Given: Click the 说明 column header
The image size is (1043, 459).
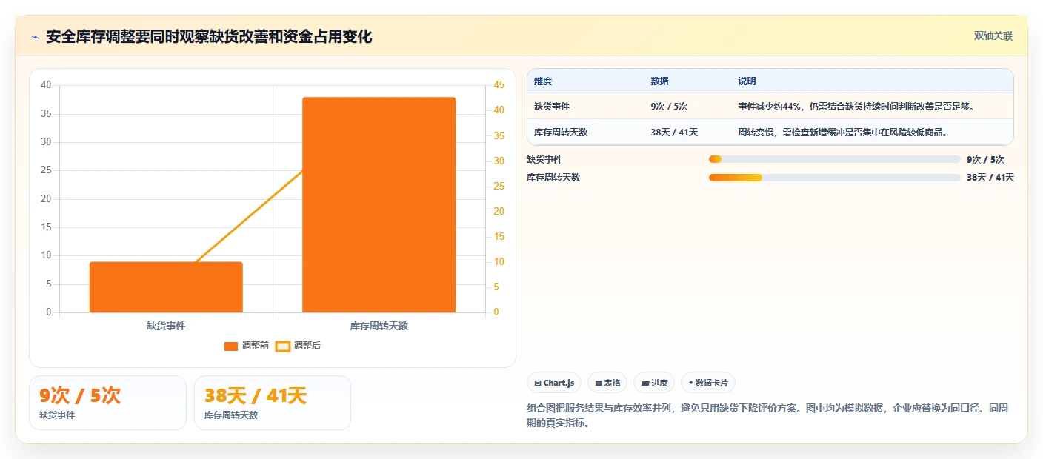Looking at the screenshot, I should point(747,81).
